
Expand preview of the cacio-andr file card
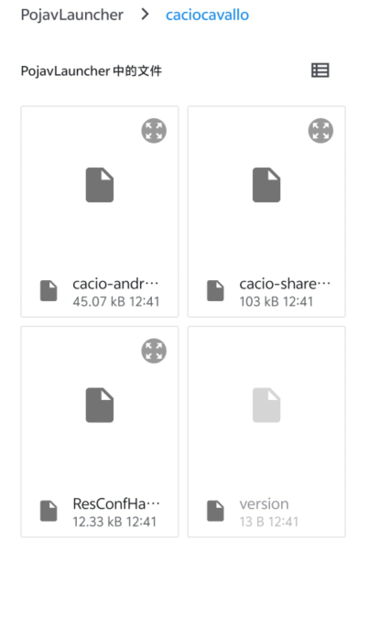154,131
